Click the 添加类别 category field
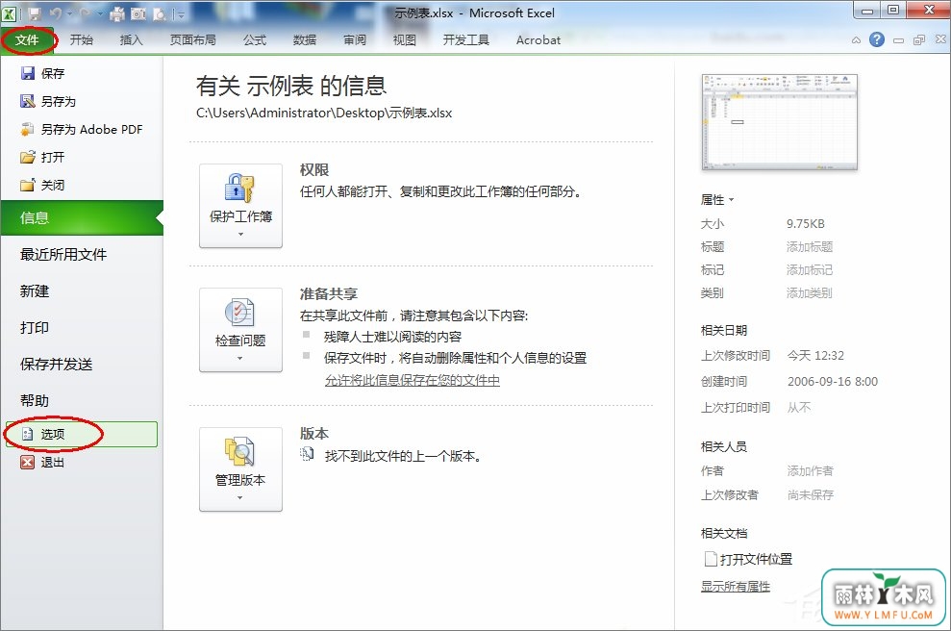The height and width of the screenshot is (631, 951). click(810, 293)
